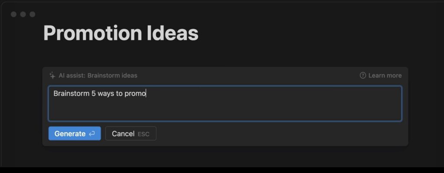
Task: Click the word 'Brainstorm' in the prompt
Action: point(72,93)
